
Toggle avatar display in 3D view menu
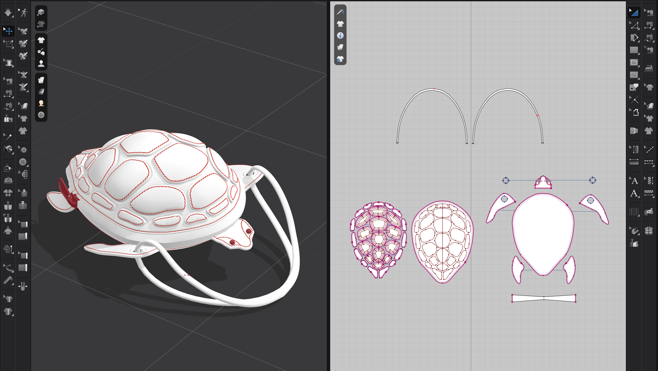tap(41, 64)
